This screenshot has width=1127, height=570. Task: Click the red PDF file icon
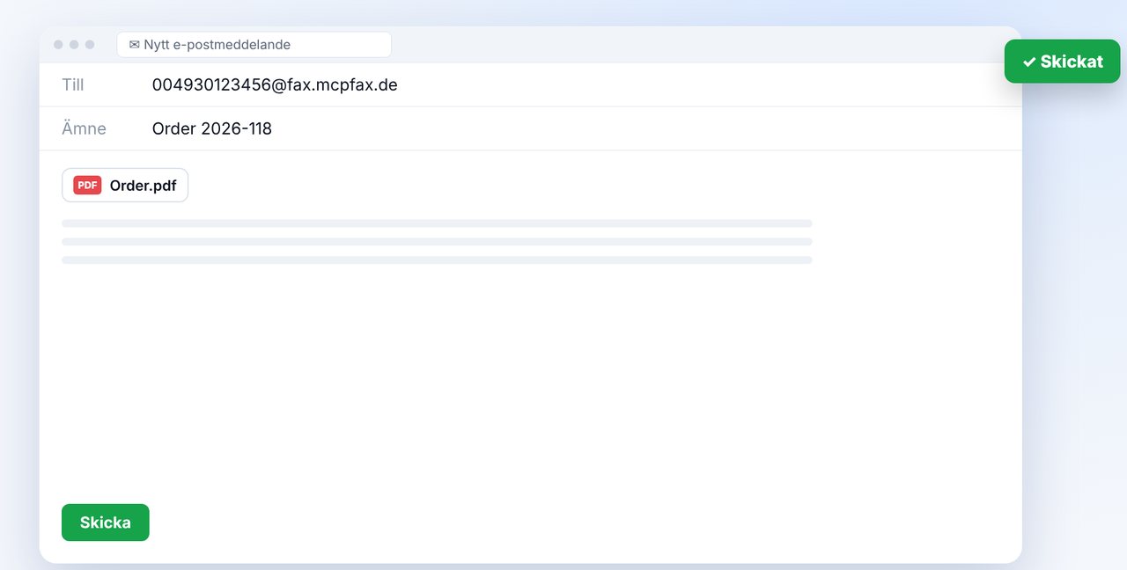(x=87, y=186)
